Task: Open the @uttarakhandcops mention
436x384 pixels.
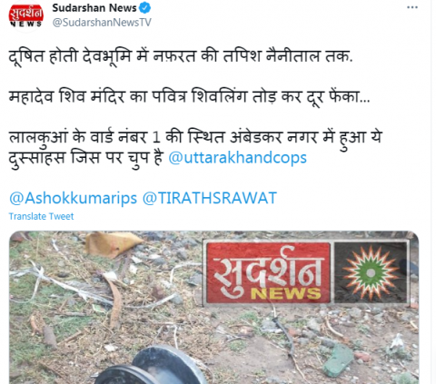Action: 237,158
